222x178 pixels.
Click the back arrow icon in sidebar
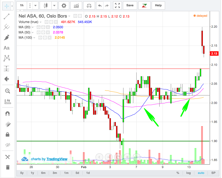point(7,79)
